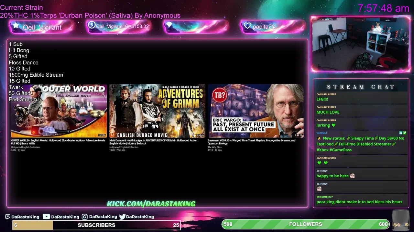Click the heart icon beside papita28
414x232 pixels.
[x=247, y=26]
